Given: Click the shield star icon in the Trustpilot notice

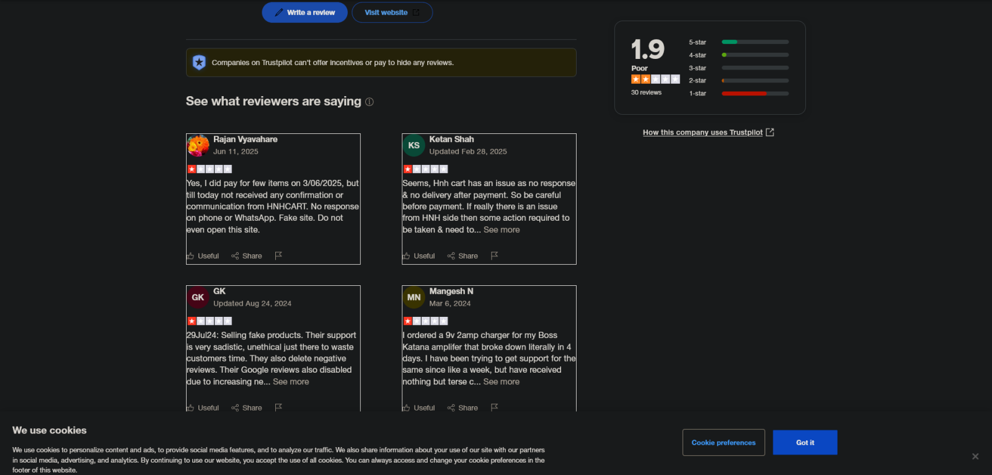Looking at the screenshot, I should pyautogui.click(x=199, y=63).
